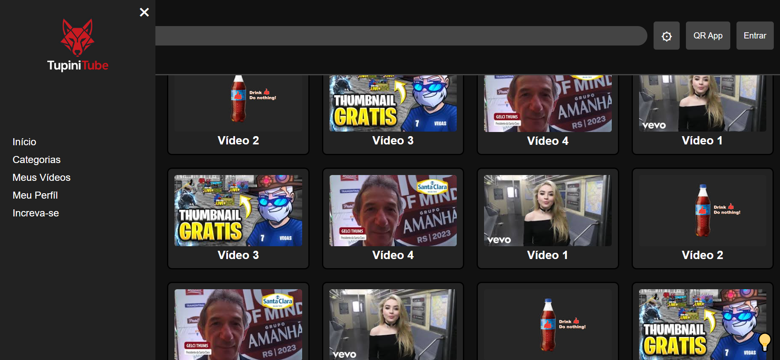This screenshot has width=780, height=360.
Task: Click the Increva-se sidebar link
Action: [36, 213]
